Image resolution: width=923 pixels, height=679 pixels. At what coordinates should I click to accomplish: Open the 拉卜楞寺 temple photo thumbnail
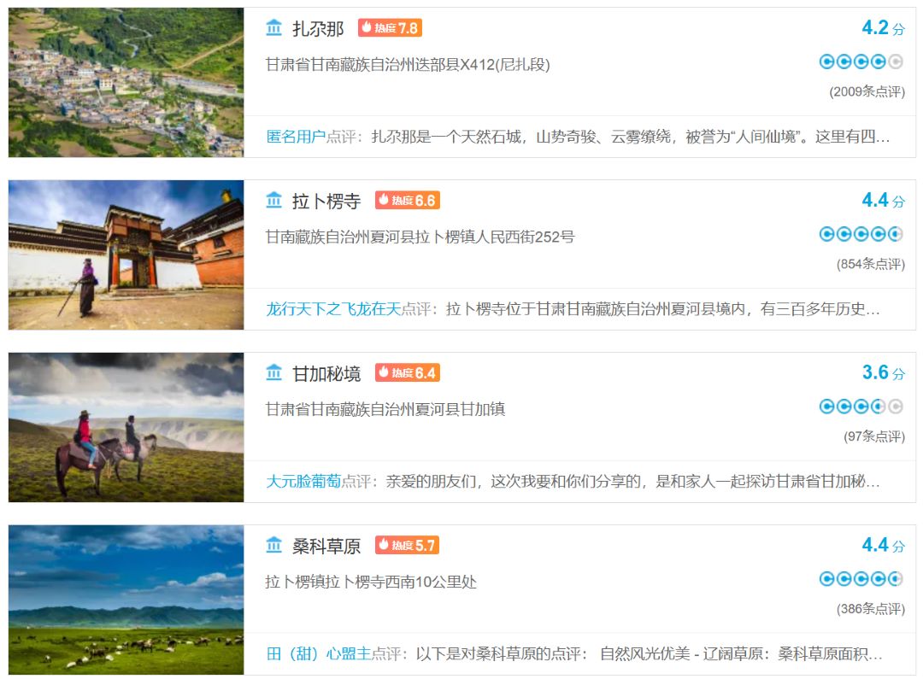126,255
